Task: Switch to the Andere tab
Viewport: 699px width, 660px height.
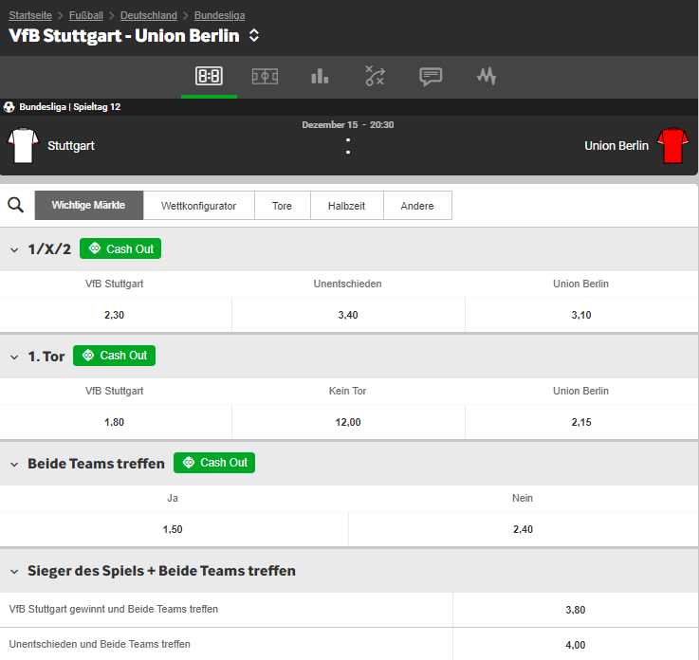Action: coord(417,206)
